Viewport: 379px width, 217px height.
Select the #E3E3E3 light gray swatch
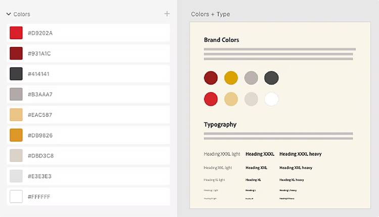coord(16,176)
